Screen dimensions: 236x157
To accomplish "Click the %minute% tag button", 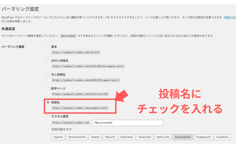I will click(x=126, y=137).
